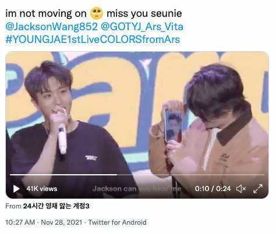Click the 41K views counter
Viewport: 276px width, 234px height.
point(42,189)
